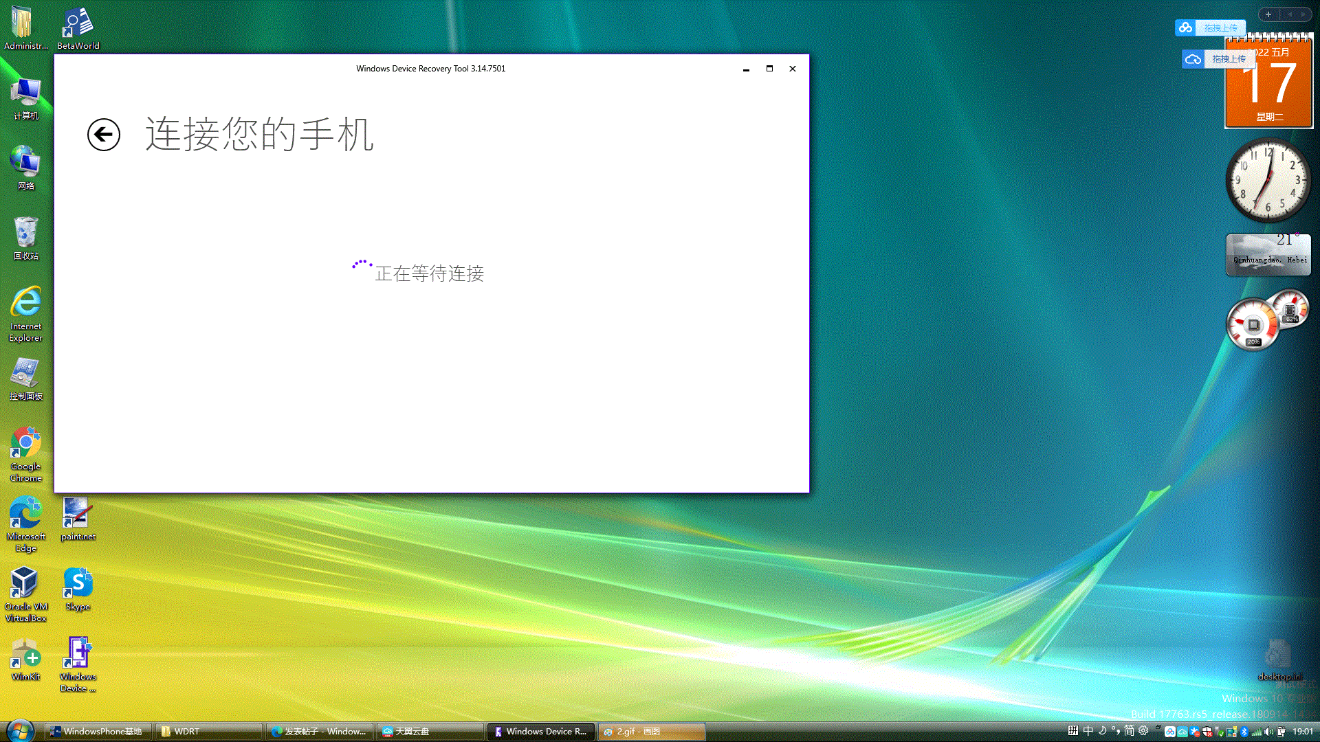
Task: Switch to 2.gif paint taskbar item
Action: tap(651, 732)
